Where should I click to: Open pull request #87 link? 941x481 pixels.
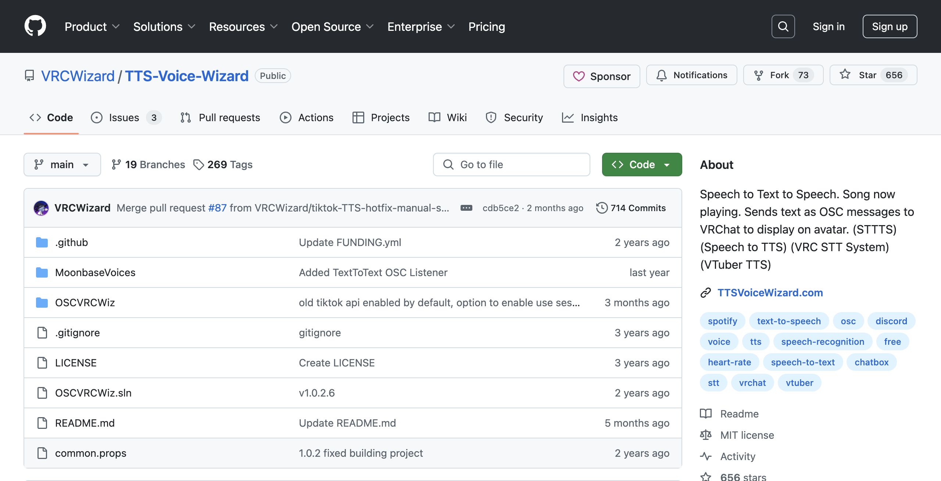coord(217,208)
